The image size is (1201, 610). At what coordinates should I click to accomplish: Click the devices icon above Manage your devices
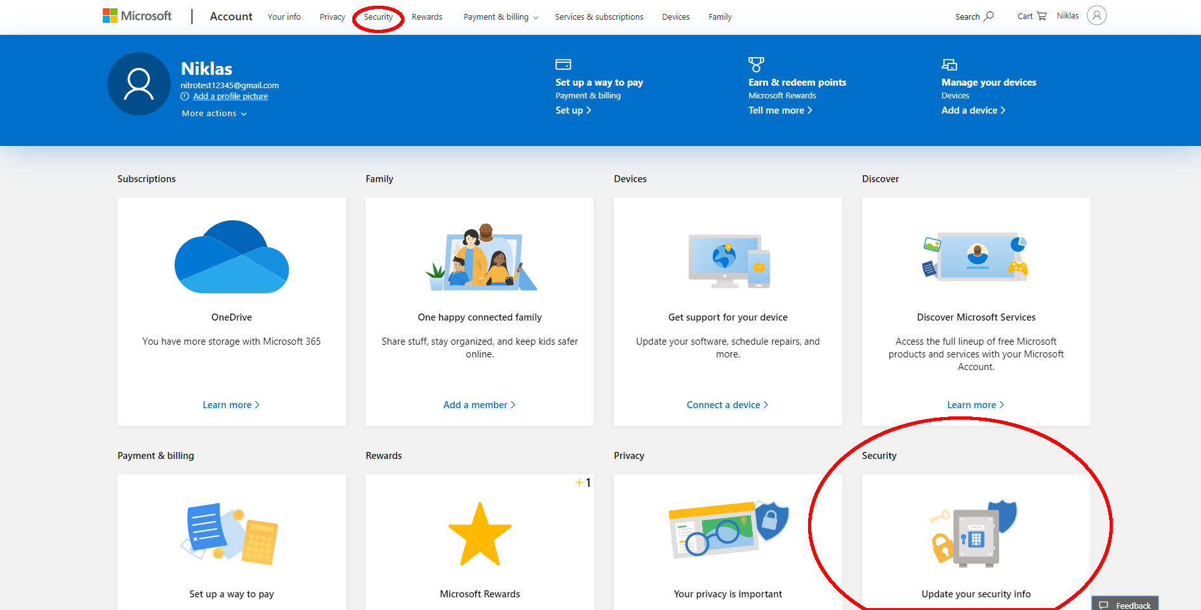click(x=949, y=64)
